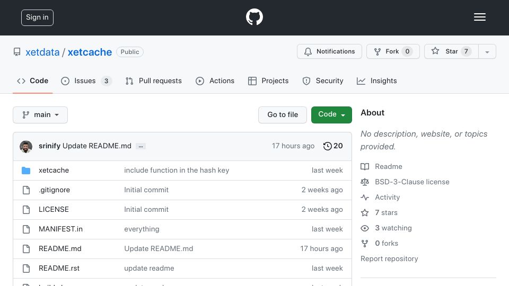Click the Sign in button
This screenshot has width=509, height=286.
(x=37, y=17)
